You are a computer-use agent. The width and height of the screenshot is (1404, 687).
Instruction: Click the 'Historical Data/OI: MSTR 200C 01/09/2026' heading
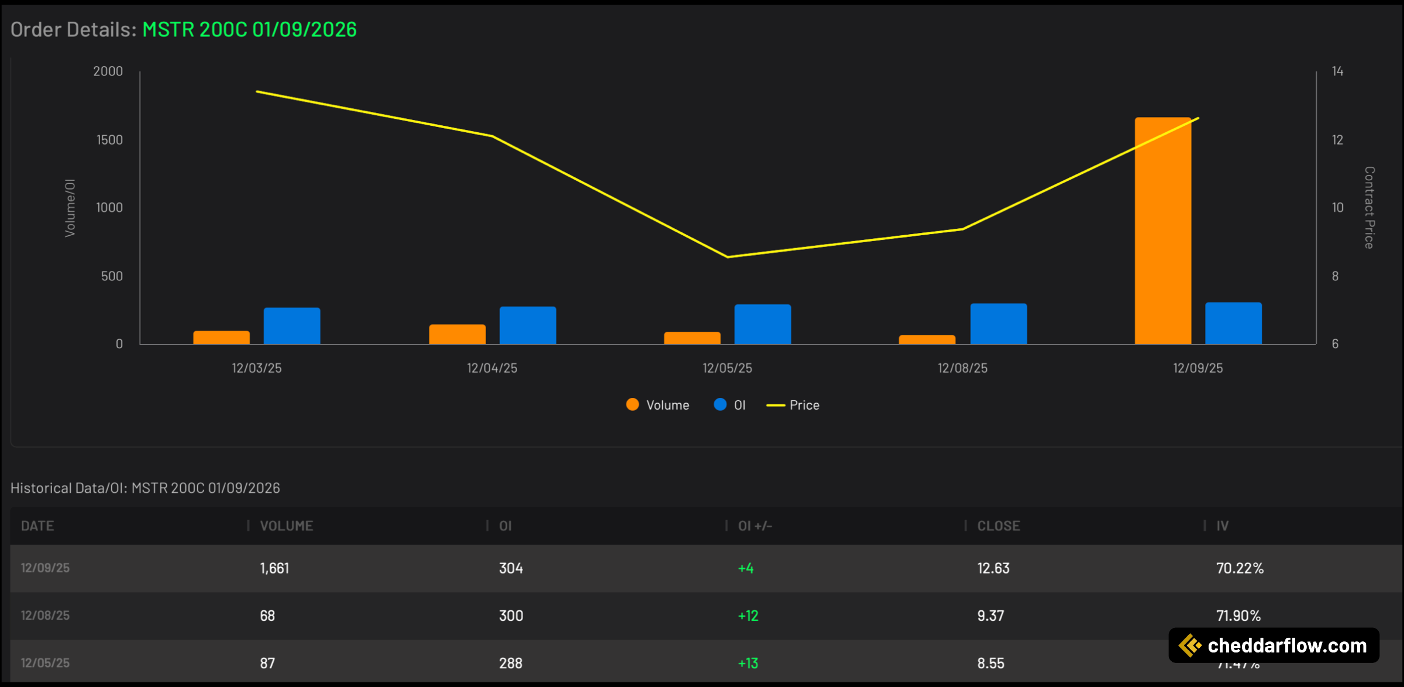tap(145, 488)
